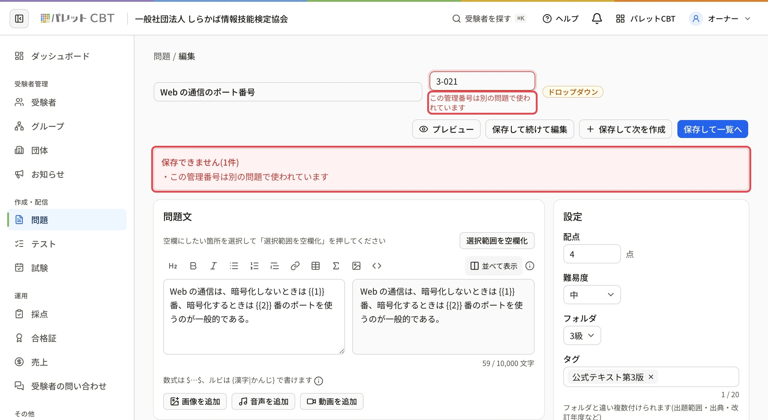This screenshot has height=420, width=768.
Task: Open 売上 in the sidebar
Action: pyautogui.click(x=67, y=362)
